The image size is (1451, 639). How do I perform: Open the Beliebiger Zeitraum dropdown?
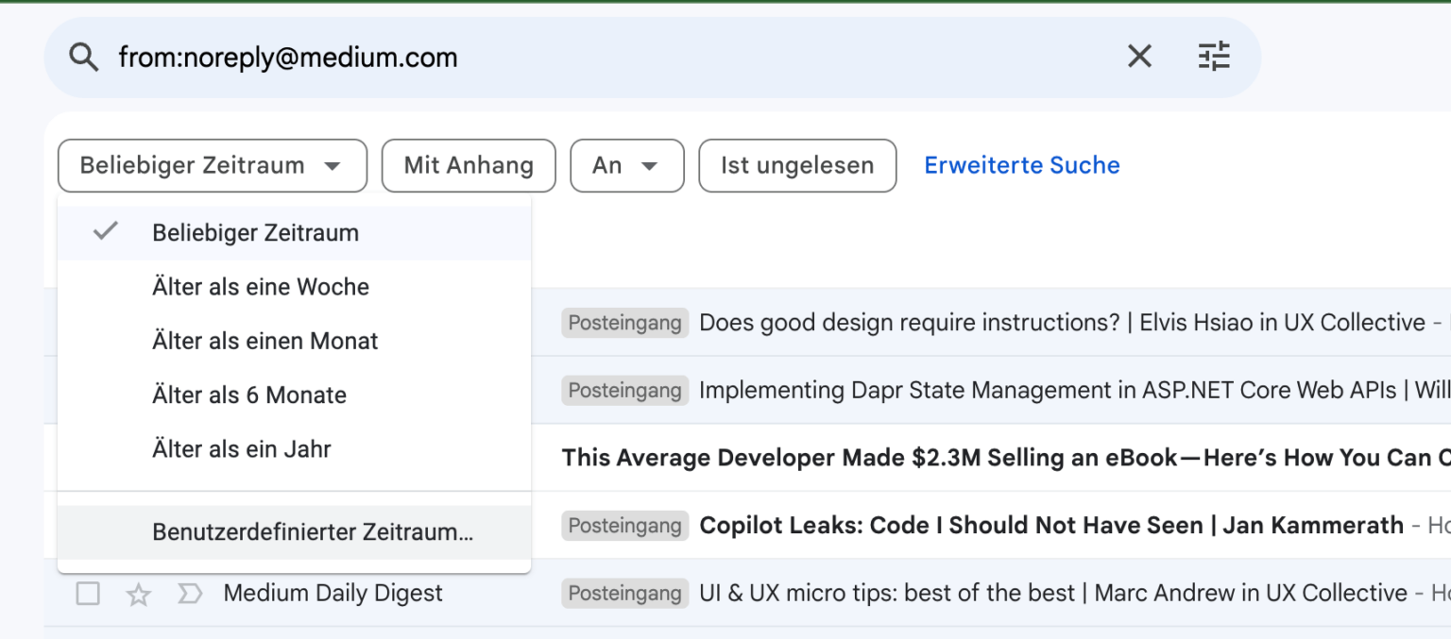pyautogui.click(x=212, y=165)
